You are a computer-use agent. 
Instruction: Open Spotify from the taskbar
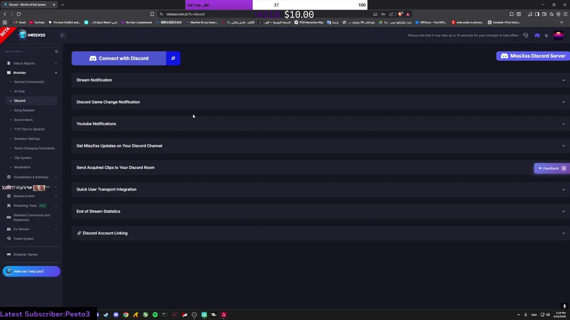(155, 315)
